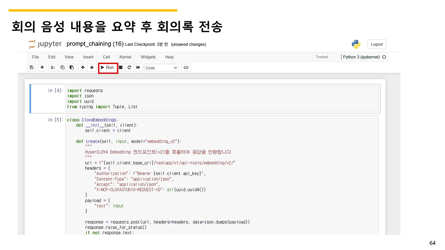Click the "import requests" code line
Viewport: 445px width, 250px height.
coord(85,91)
